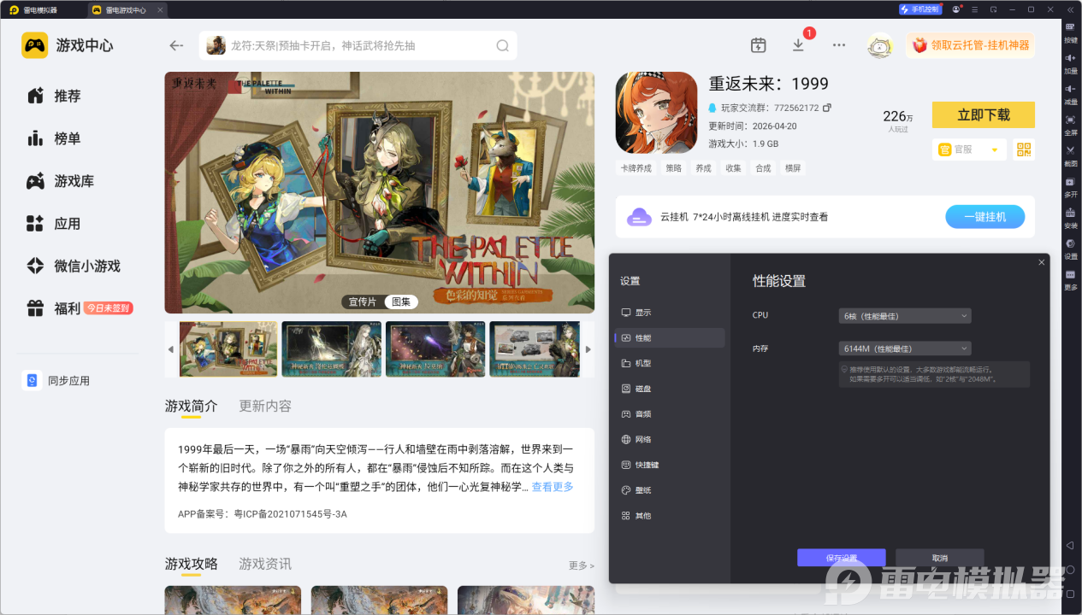Click the 一键挂机 cloud idle button
This screenshot has width=1082, height=615.
984,217
